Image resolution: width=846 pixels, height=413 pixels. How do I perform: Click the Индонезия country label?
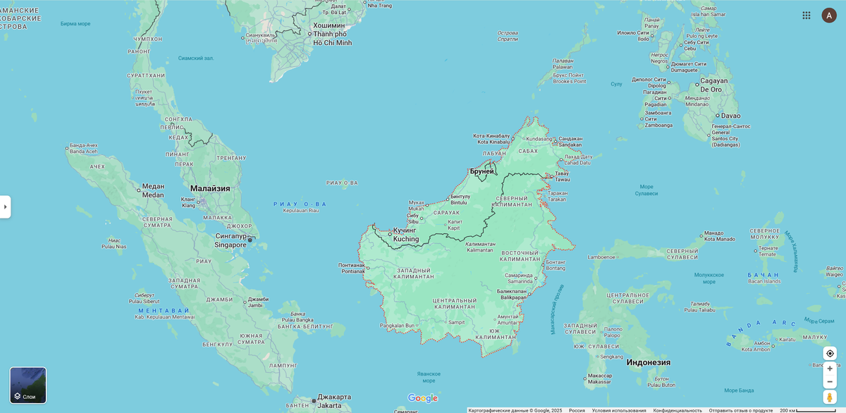(x=648, y=362)
